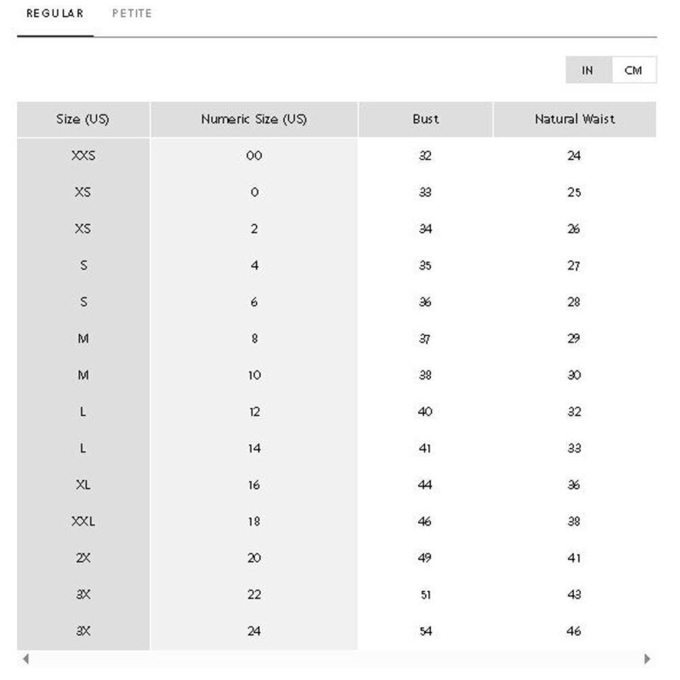This screenshot has height=680, width=680.
Task: Click numeric size 16 cell
Action: (254, 484)
